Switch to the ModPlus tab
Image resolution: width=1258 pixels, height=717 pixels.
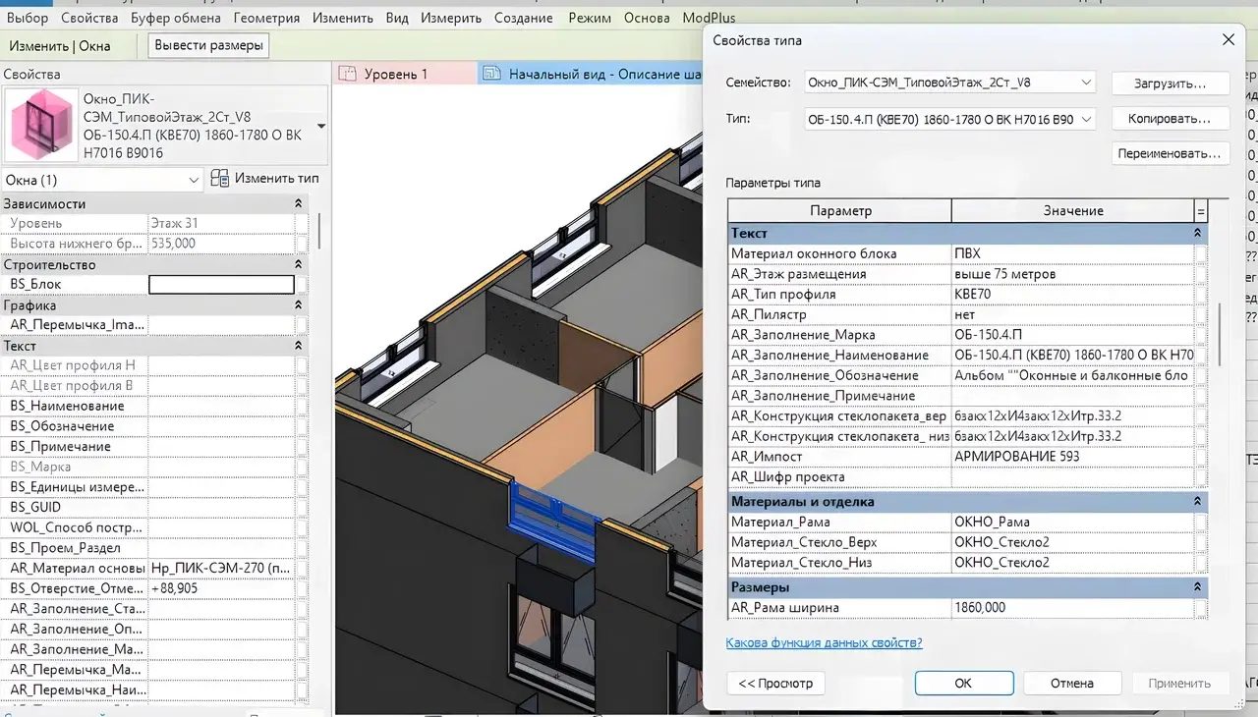pyautogui.click(x=710, y=18)
